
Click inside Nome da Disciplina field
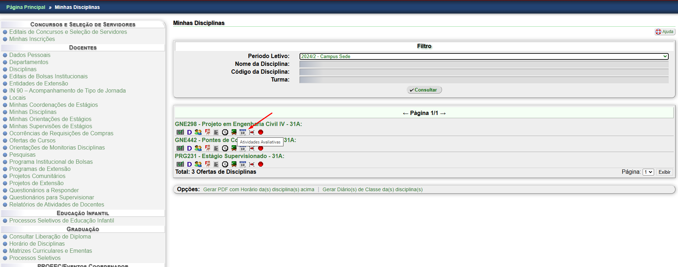point(484,64)
